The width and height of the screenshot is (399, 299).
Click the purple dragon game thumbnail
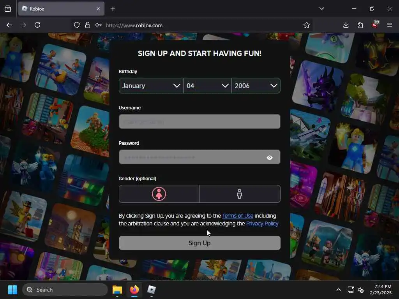point(317,86)
